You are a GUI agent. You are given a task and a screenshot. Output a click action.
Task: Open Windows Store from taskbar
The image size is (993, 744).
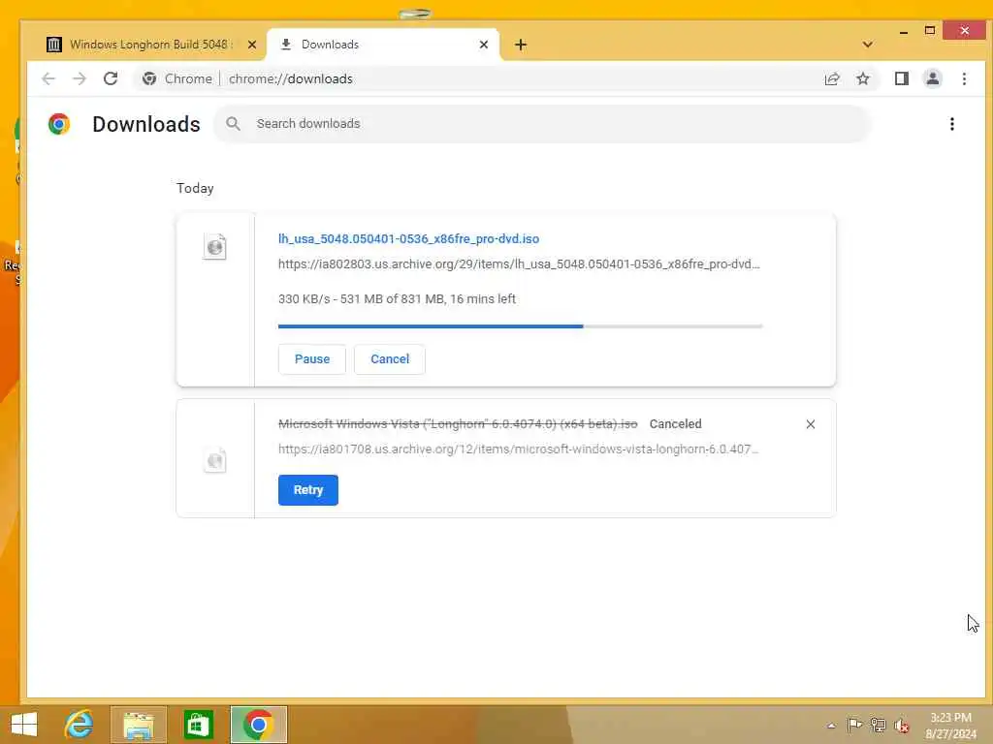(x=198, y=725)
